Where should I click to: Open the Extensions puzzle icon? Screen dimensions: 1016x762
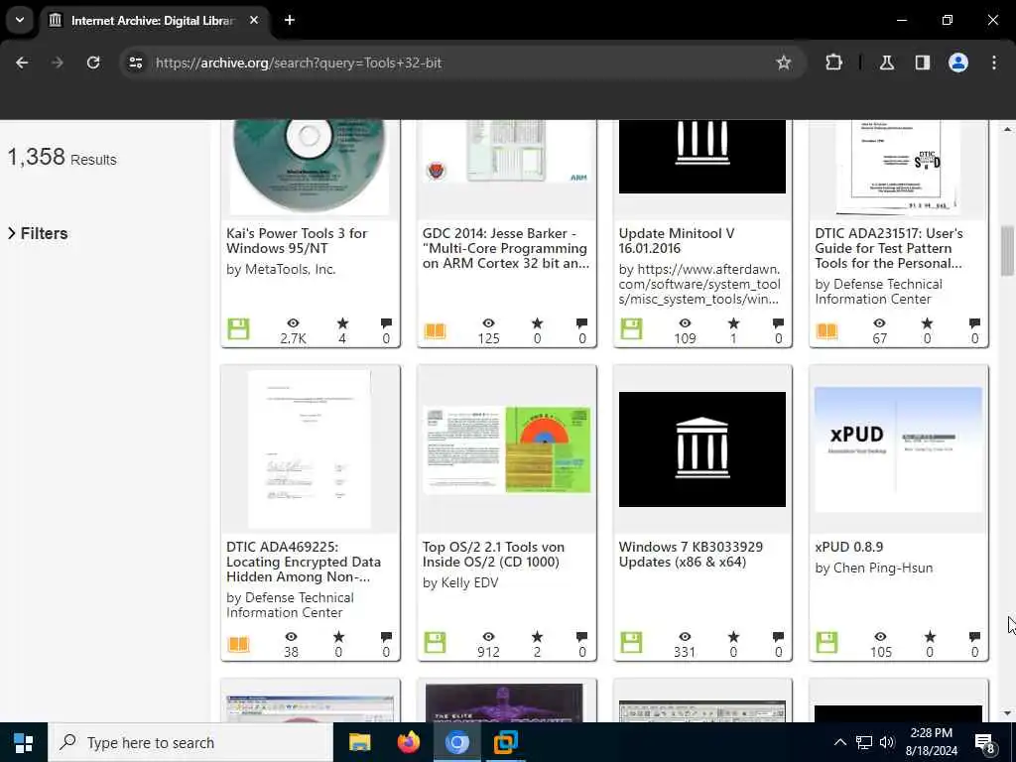click(833, 63)
